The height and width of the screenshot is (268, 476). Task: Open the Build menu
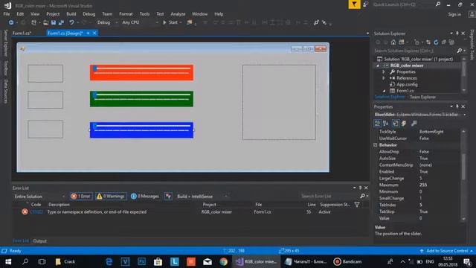[x=71, y=14]
